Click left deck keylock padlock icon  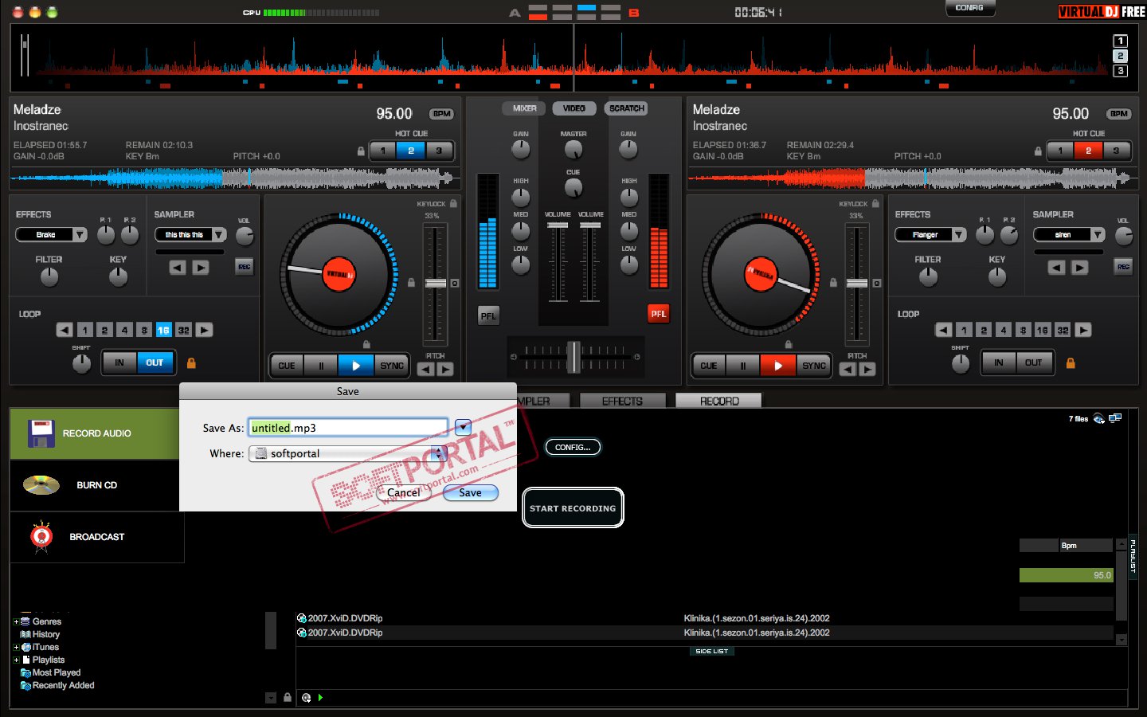click(x=453, y=204)
